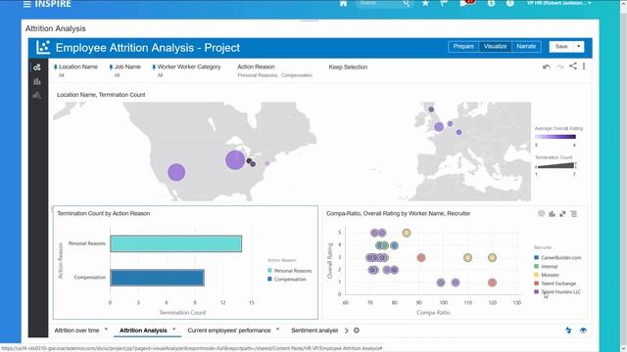Image resolution: width=627 pixels, height=352 pixels.
Task: Open the help question mark icon
Action: click(509, 3)
